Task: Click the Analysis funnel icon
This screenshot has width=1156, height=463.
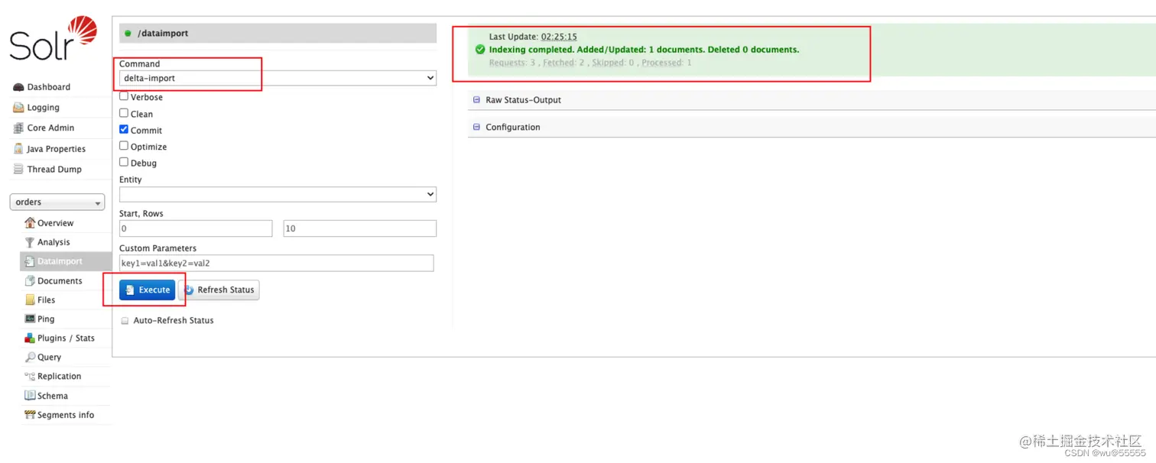Action: [x=30, y=242]
